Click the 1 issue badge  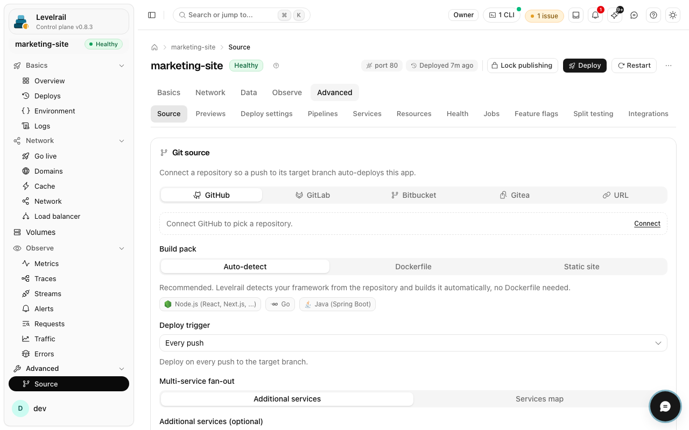544,16
